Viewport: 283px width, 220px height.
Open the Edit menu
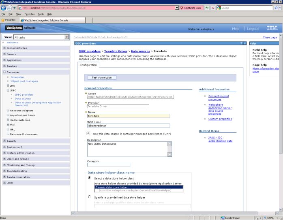(x=11, y=14)
